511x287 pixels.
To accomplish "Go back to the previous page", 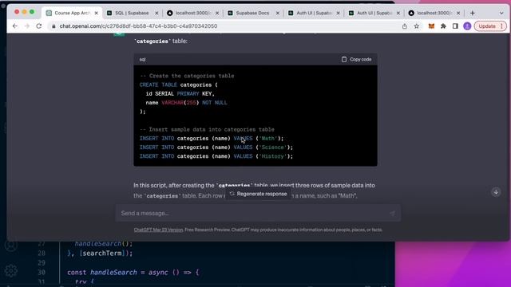I will click(x=15, y=26).
